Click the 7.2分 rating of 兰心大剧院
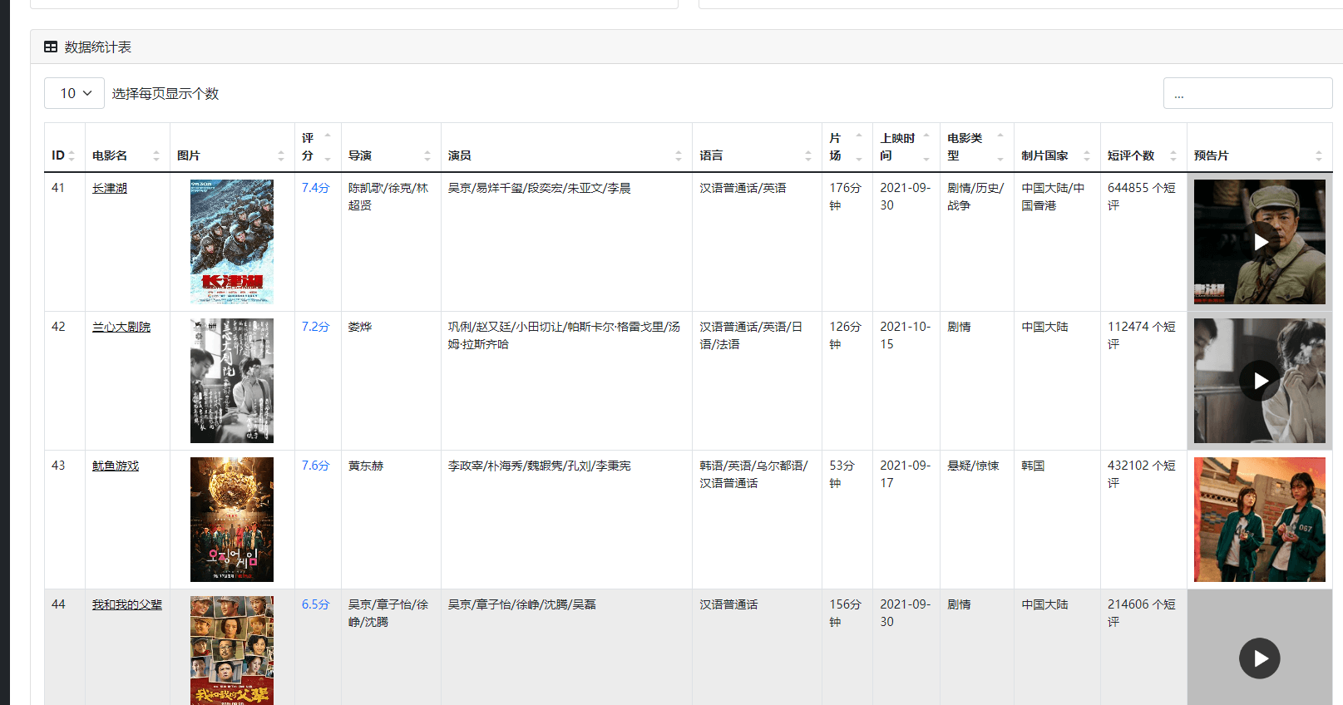 [x=315, y=328]
